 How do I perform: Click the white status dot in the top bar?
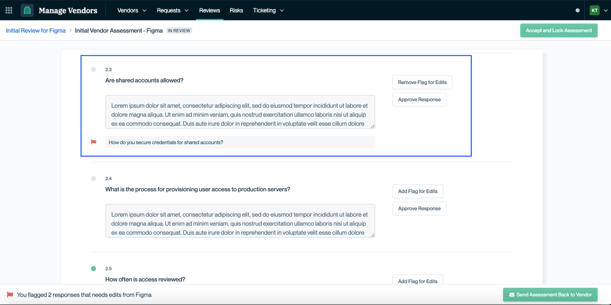(577, 10)
